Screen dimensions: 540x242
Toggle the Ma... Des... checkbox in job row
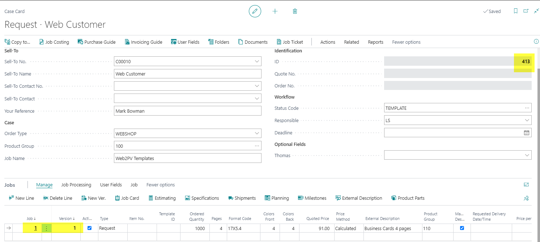coord(462,228)
